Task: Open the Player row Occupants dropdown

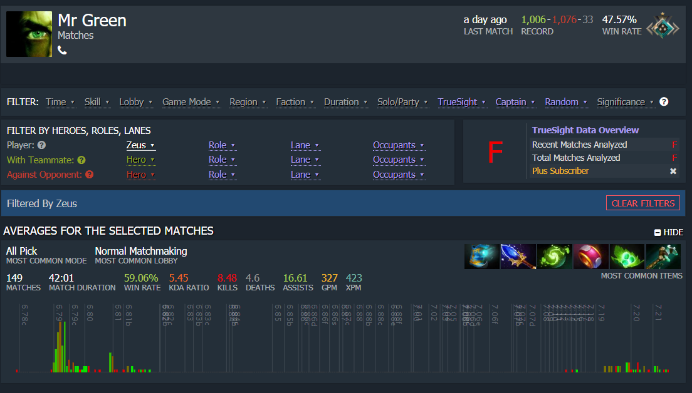Action: click(x=399, y=145)
